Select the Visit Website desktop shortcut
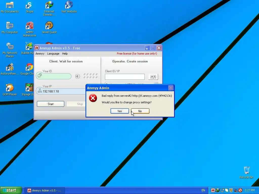This screenshot has height=194, width=259. tap(69, 7)
